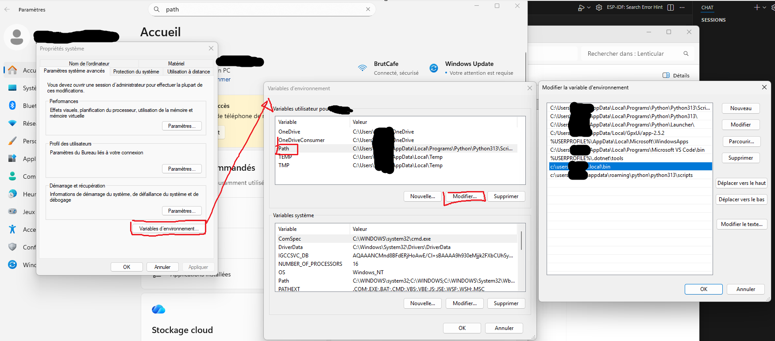Image resolution: width=775 pixels, height=341 pixels.
Task: Switch to the Matériel tab
Action: (176, 64)
